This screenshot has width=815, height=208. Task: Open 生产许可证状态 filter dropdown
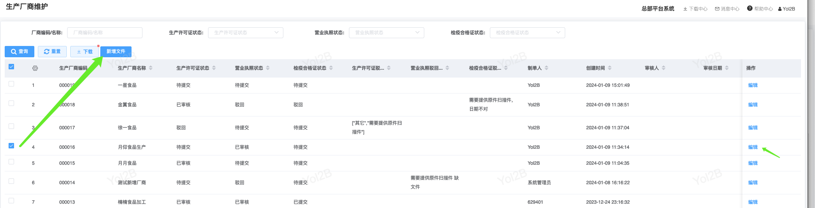click(x=246, y=33)
